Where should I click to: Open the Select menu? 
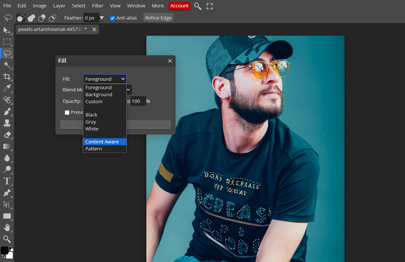coord(79,6)
